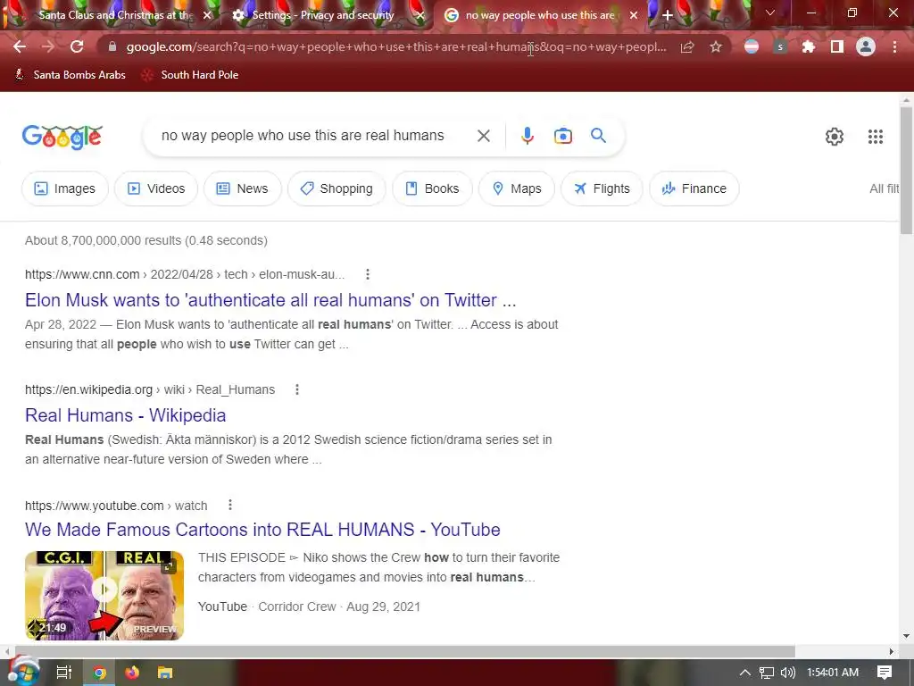Go back to the previous page
Screen dimensions: 914x686
(20, 46)
